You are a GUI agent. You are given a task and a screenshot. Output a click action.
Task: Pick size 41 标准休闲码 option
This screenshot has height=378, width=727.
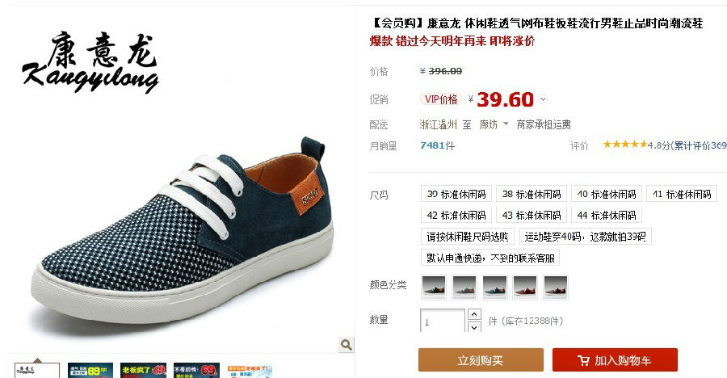[x=682, y=194]
